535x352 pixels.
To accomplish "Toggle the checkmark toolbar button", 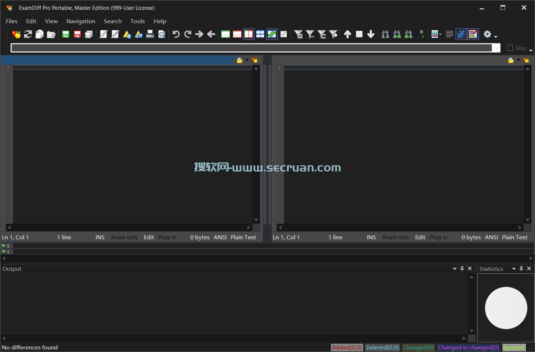I will pyautogui.click(x=284, y=34).
